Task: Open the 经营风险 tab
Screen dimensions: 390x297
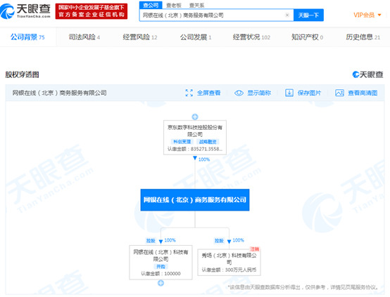Action: coord(140,37)
